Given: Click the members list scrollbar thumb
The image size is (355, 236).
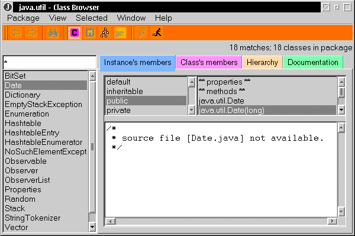Looking at the screenshot, I should [341, 92].
